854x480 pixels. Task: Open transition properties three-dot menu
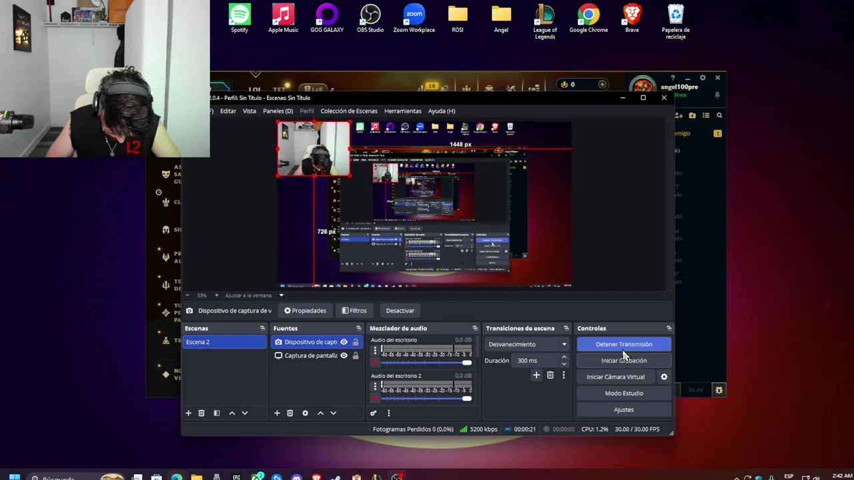tap(563, 375)
